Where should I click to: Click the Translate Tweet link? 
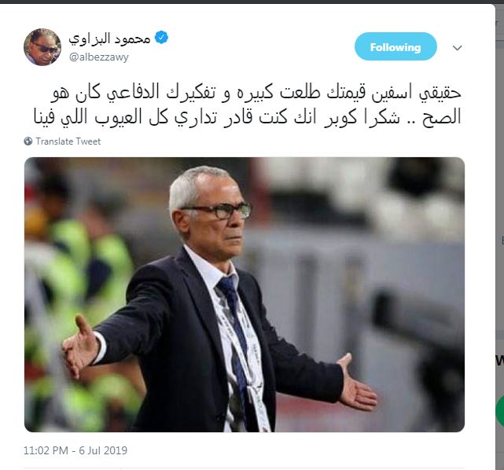(x=68, y=141)
